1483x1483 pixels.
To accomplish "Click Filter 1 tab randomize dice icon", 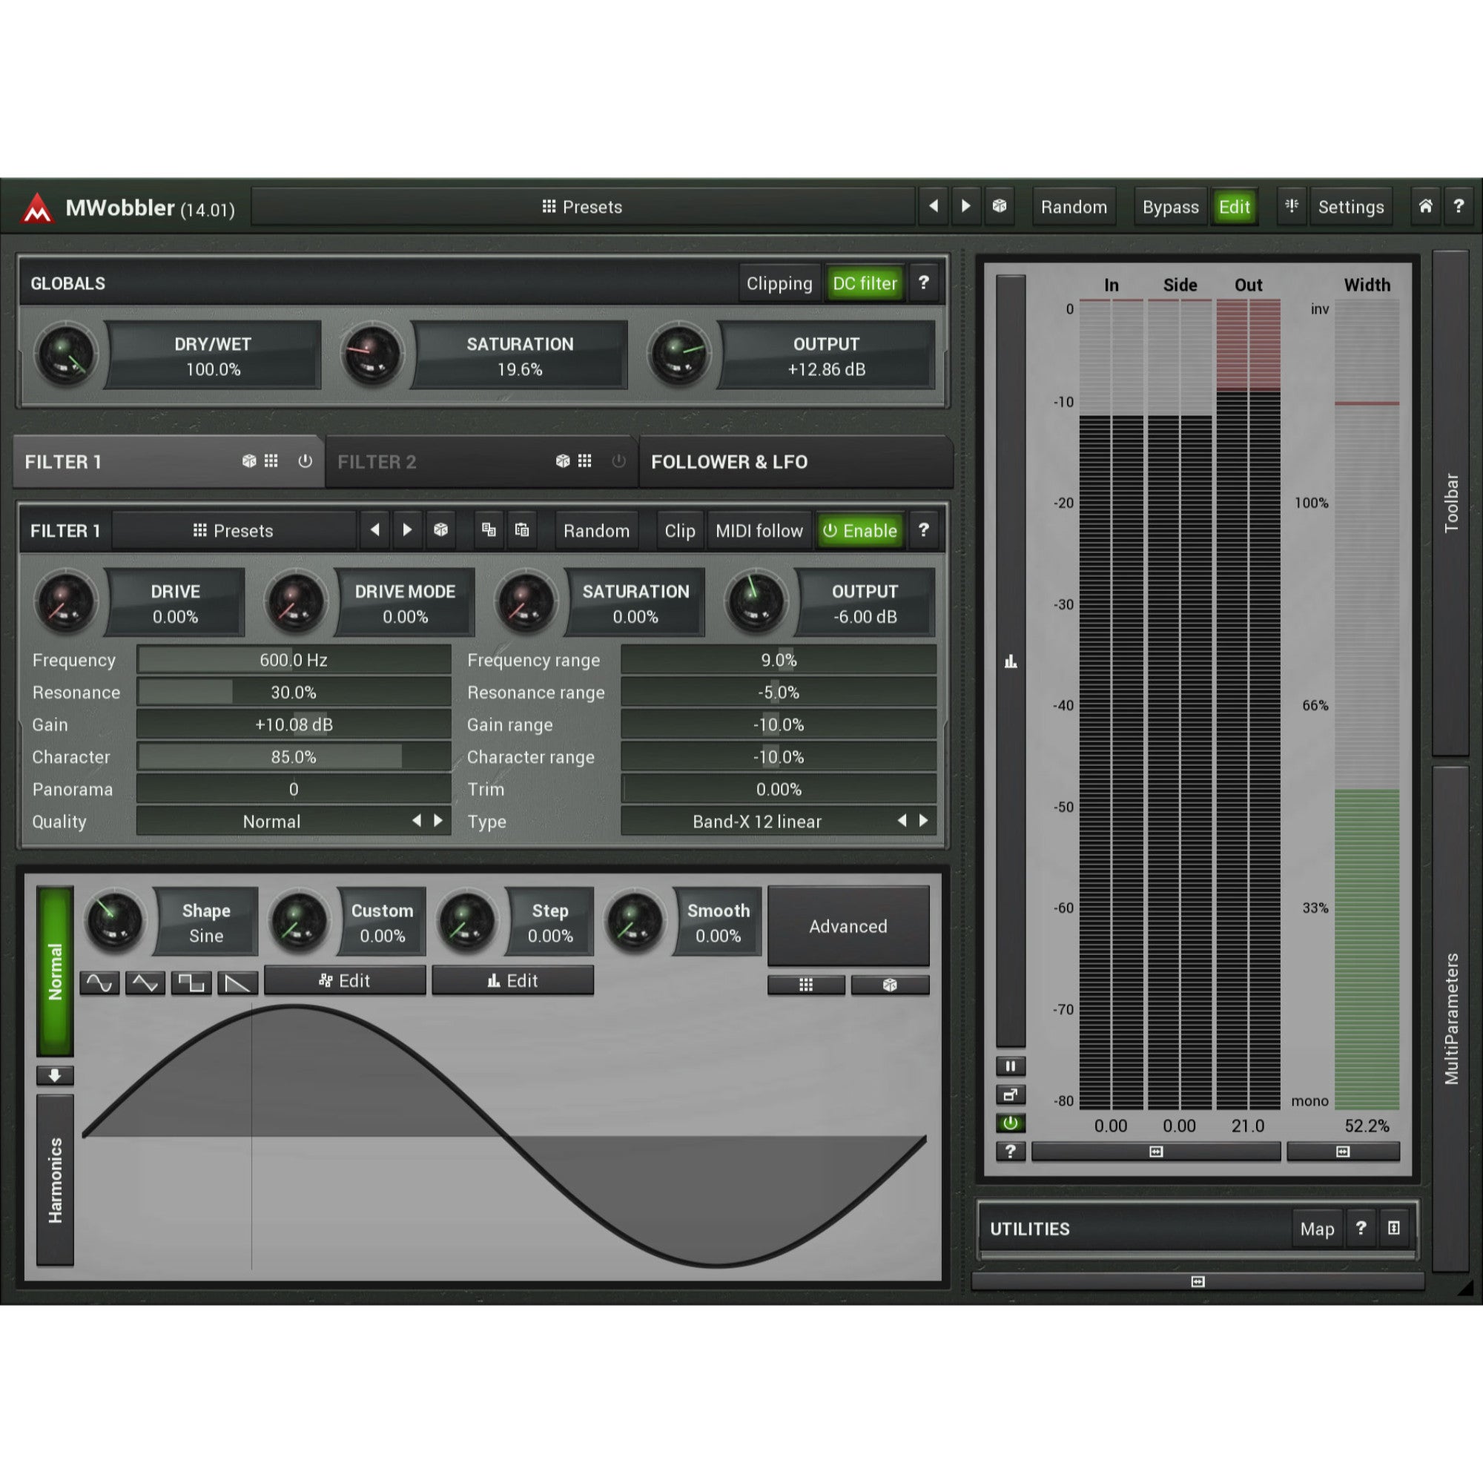I will pyautogui.click(x=248, y=460).
